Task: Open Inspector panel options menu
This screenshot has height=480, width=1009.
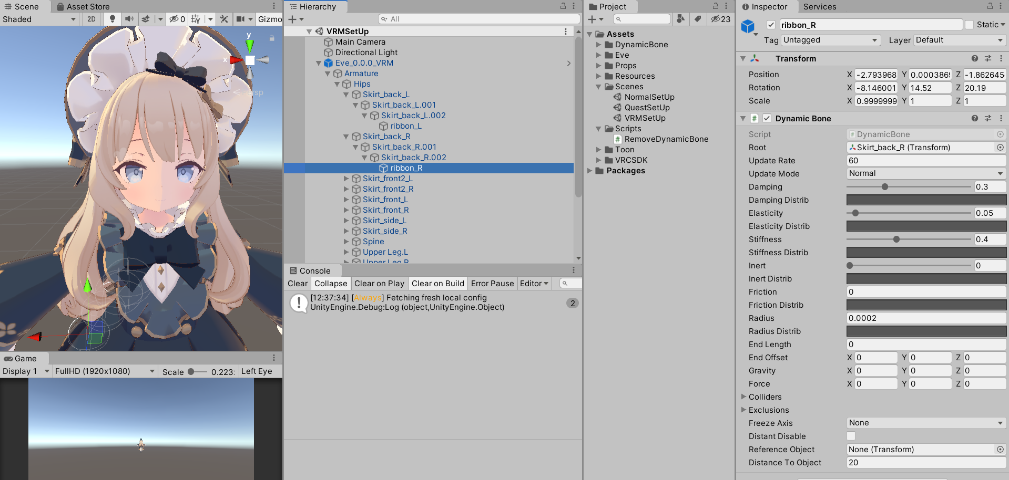Action: tap(1001, 6)
